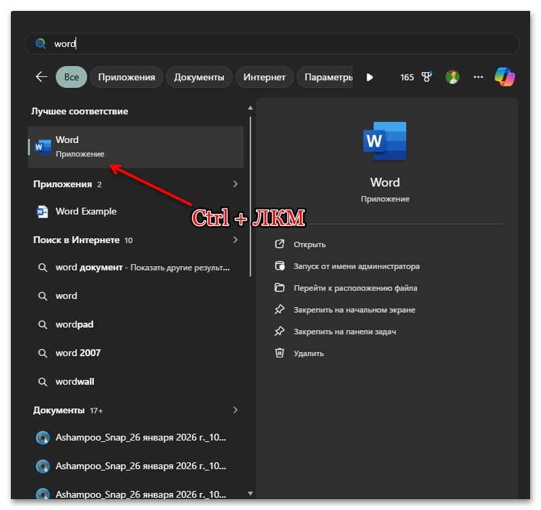Open the first Ashampoo_Snap document result
Viewport: 541px width, 510px height.
pos(135,438)
